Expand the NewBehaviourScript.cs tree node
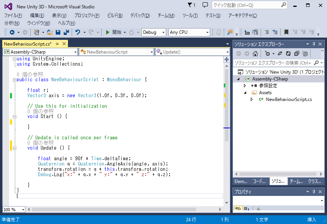The width and height of the screenshot is (327, 224). click(252, 99)
